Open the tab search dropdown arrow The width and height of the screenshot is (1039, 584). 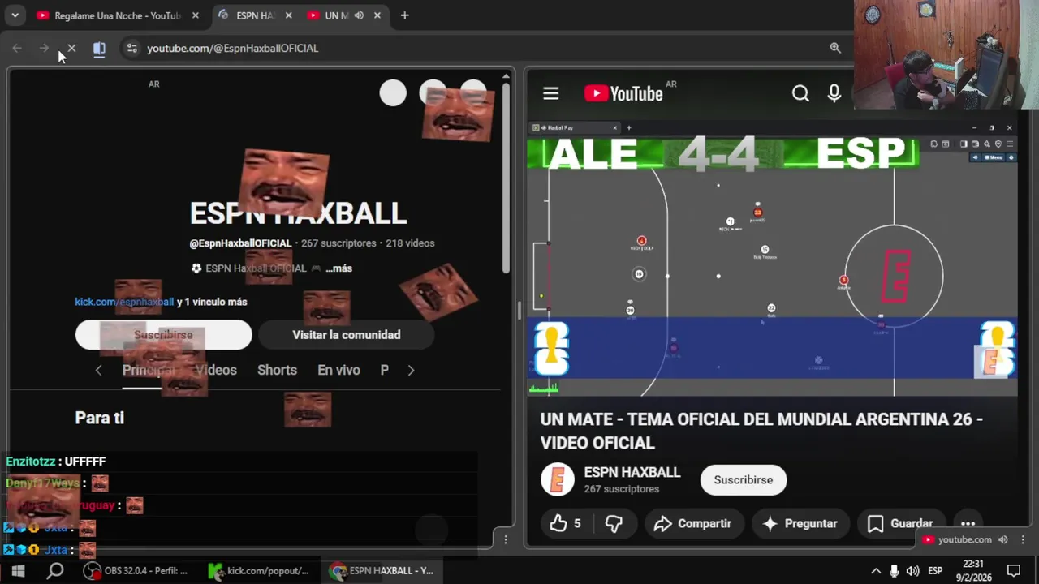click(x=15, y=15)
